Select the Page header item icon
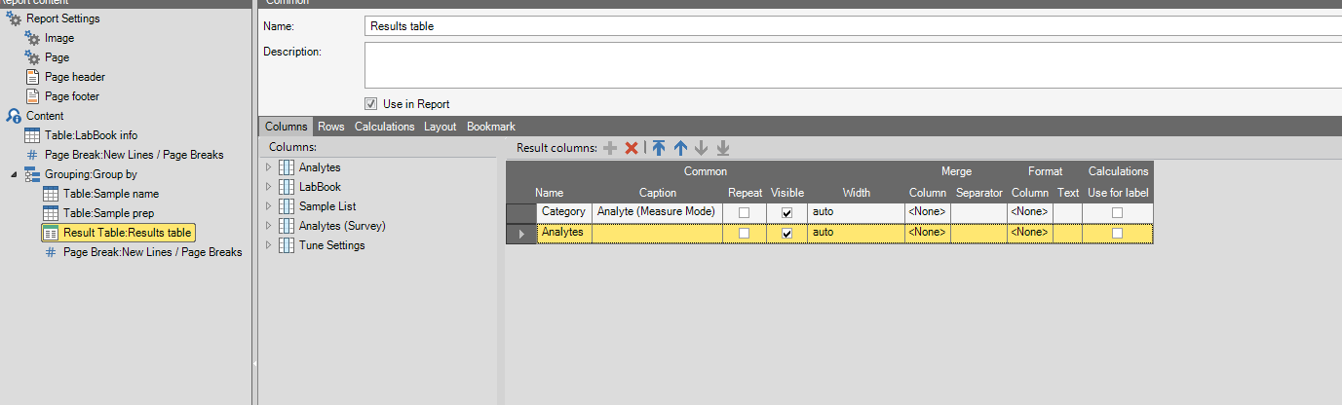Screen dimensions: 1342x405 [x=32, y=77]
